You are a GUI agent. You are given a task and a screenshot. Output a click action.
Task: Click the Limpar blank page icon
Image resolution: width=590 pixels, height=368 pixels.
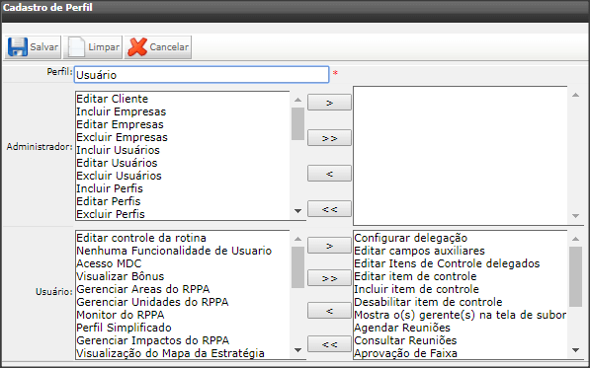[76, 47]
